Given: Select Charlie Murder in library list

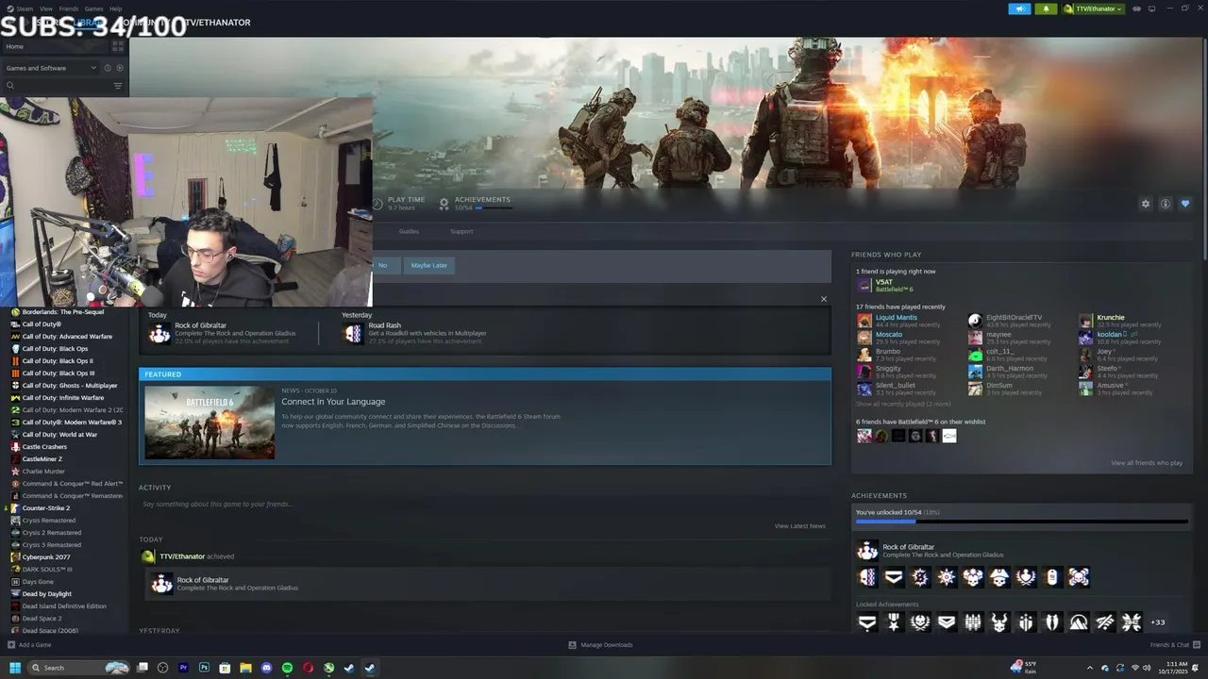Looking at the screenshot, I should pyautogui.click(x=43, y=472).
